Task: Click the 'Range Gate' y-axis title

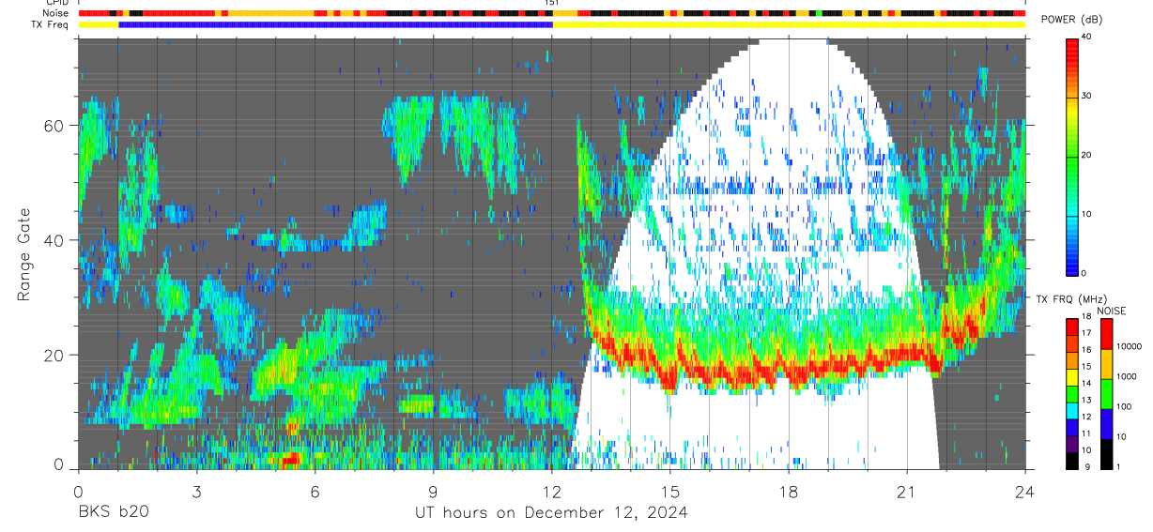Action: pos(23,254)
